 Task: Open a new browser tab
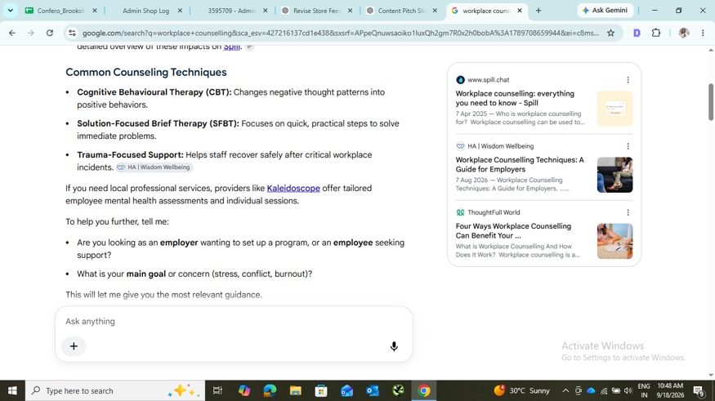538,10
